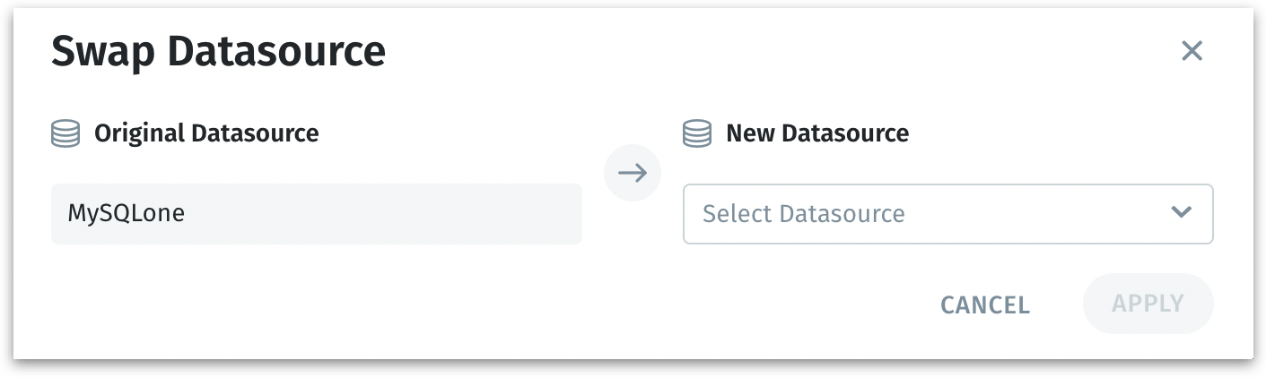
Task: Click the Original Datasource label
Action: point(206,133)
